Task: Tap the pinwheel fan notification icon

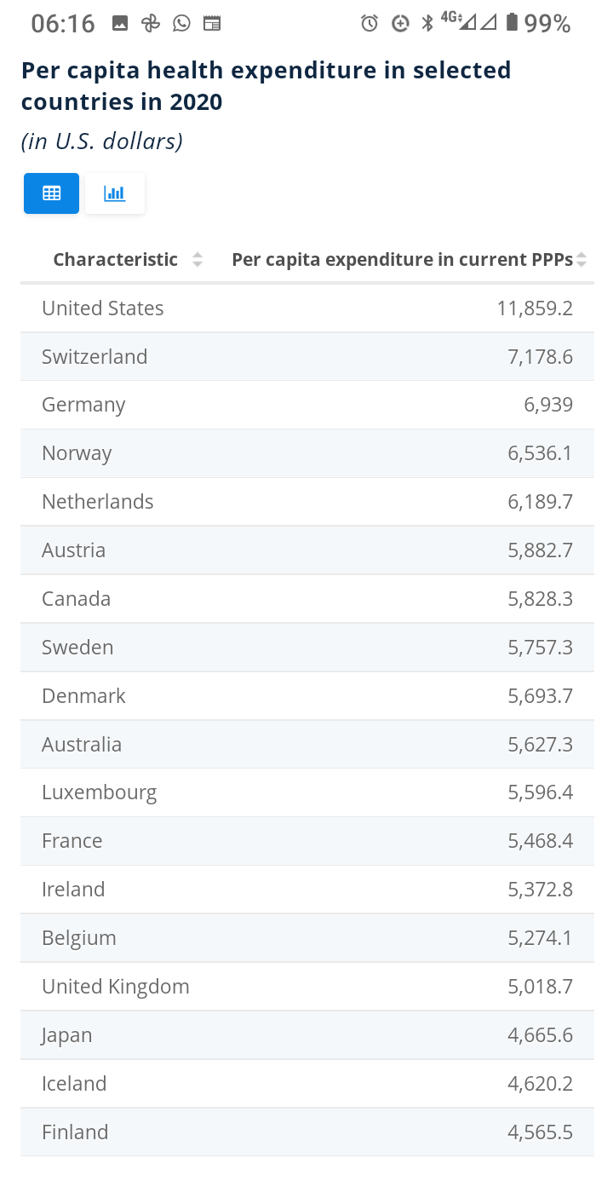Action: coord(151,23)
